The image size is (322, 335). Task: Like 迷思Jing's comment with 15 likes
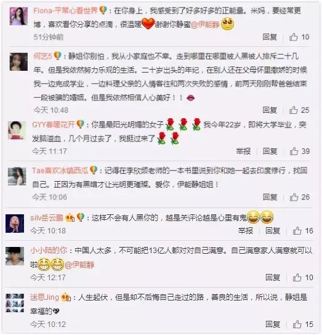pos(302,325)
